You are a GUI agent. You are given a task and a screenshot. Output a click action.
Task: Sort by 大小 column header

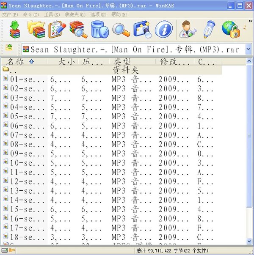click(63, 62)
